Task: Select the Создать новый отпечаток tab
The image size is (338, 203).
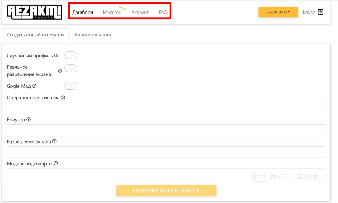Action: 36,35
